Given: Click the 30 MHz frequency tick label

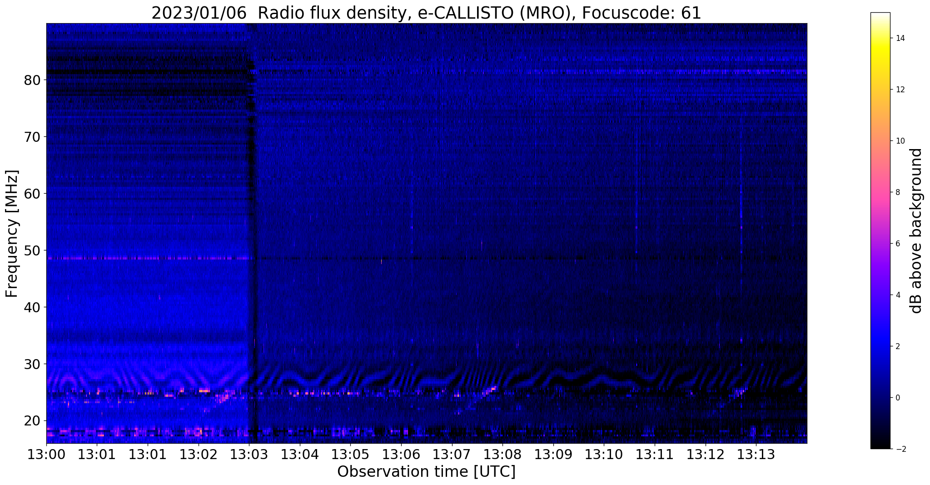Looking at the screenshot, I should (x=33, y=364).
